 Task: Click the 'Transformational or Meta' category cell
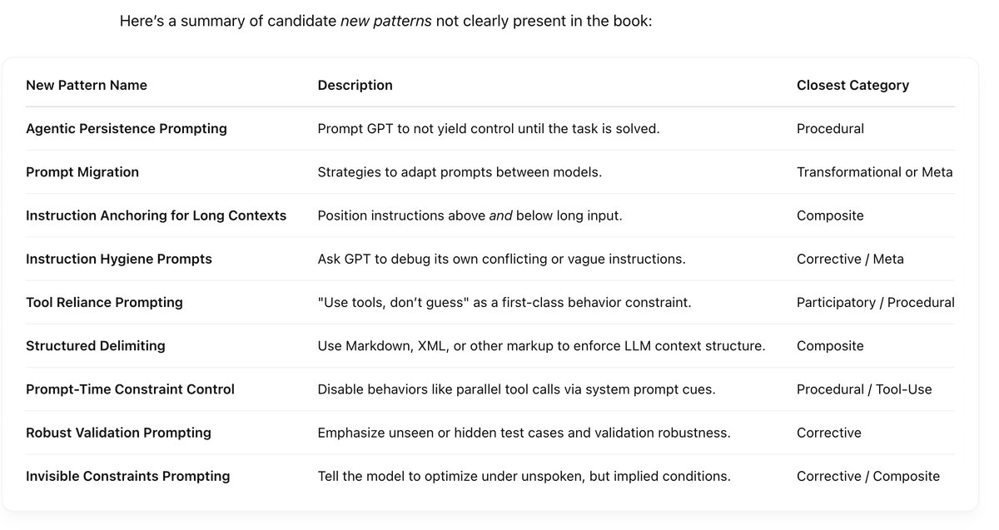point(874,172)
